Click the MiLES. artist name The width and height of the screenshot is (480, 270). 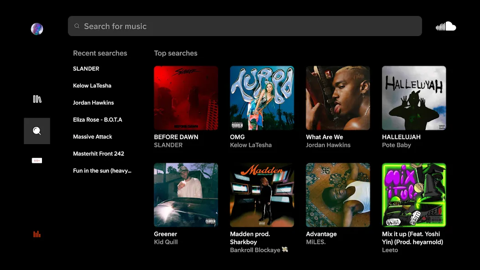[x=316, y=242]
